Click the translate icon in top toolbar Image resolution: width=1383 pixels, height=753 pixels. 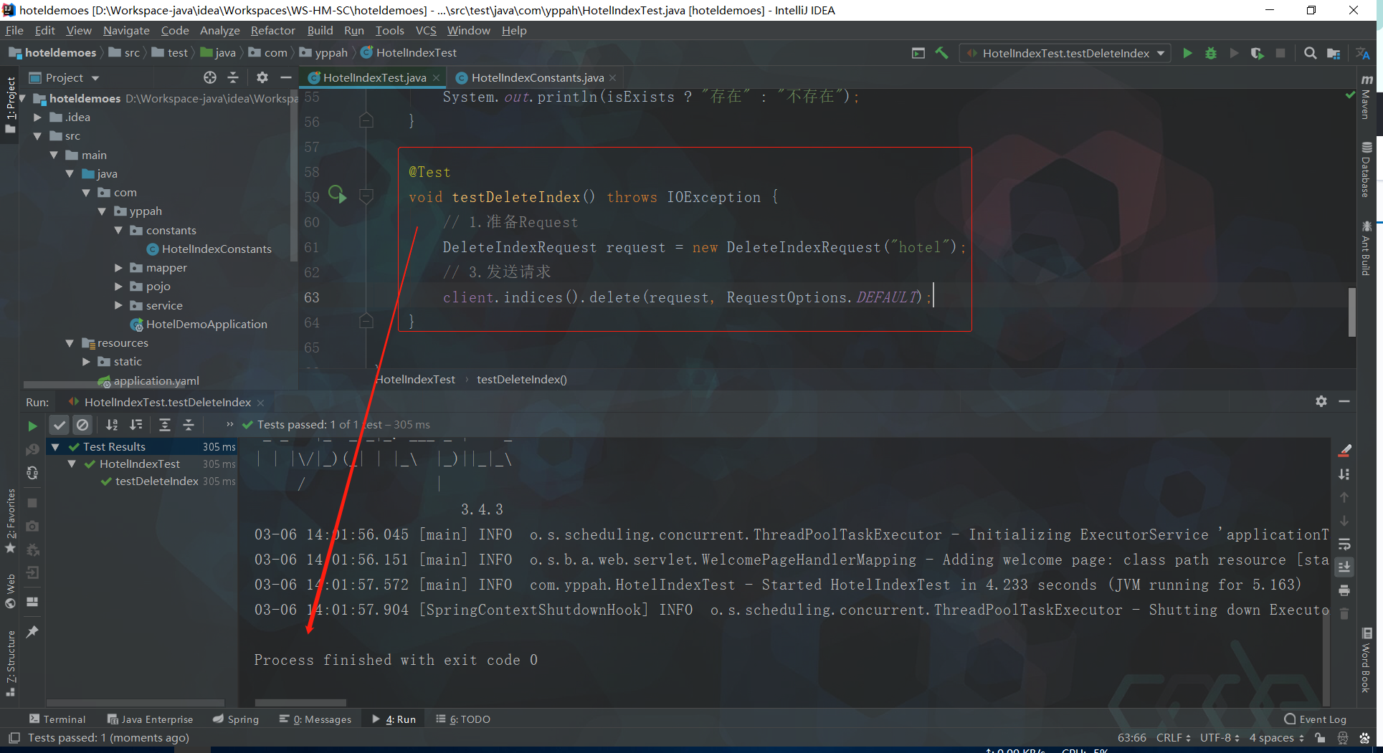(1363, 53)
